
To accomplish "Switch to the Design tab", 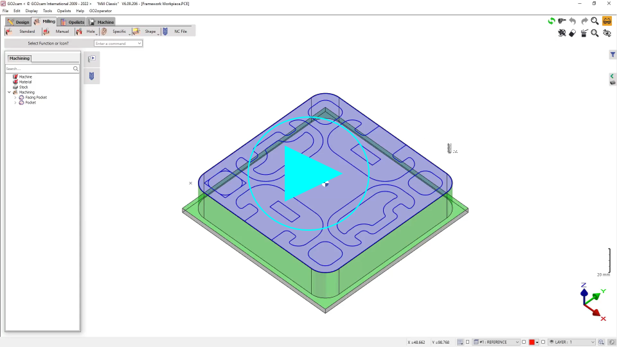I will click(x=19, y=22).
